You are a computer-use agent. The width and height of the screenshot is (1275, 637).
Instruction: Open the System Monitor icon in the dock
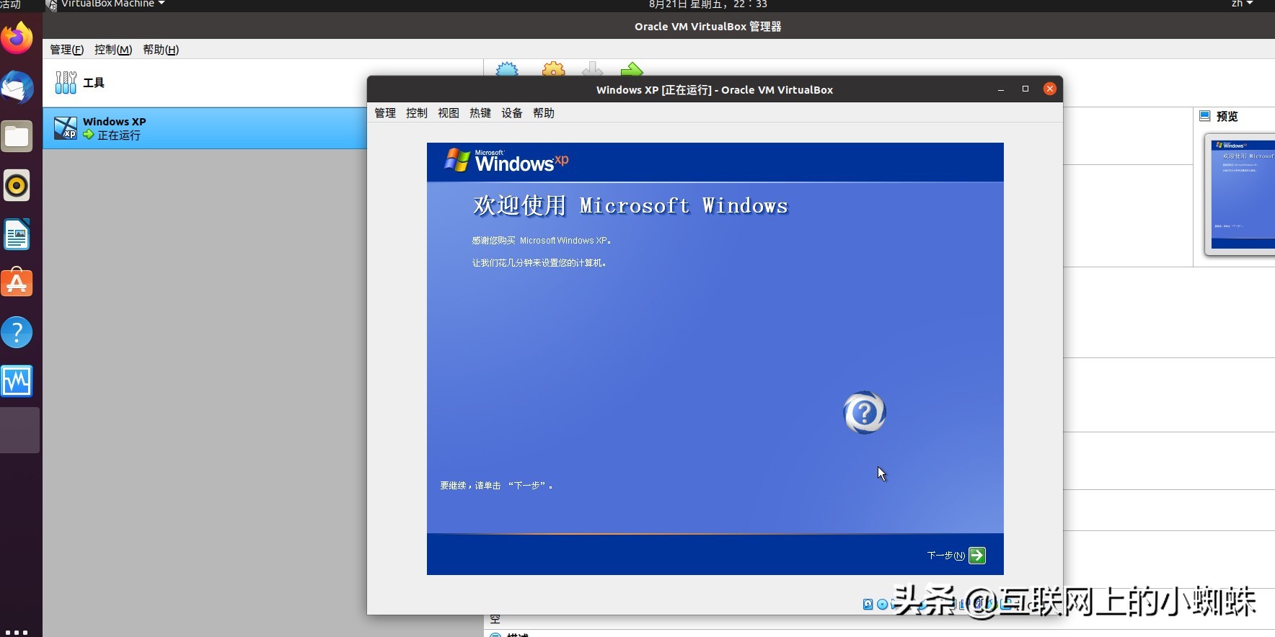17,381
